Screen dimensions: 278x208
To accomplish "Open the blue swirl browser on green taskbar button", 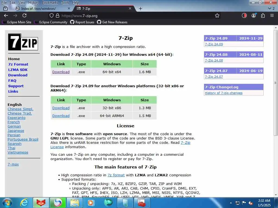I will [x=58, y=203].
